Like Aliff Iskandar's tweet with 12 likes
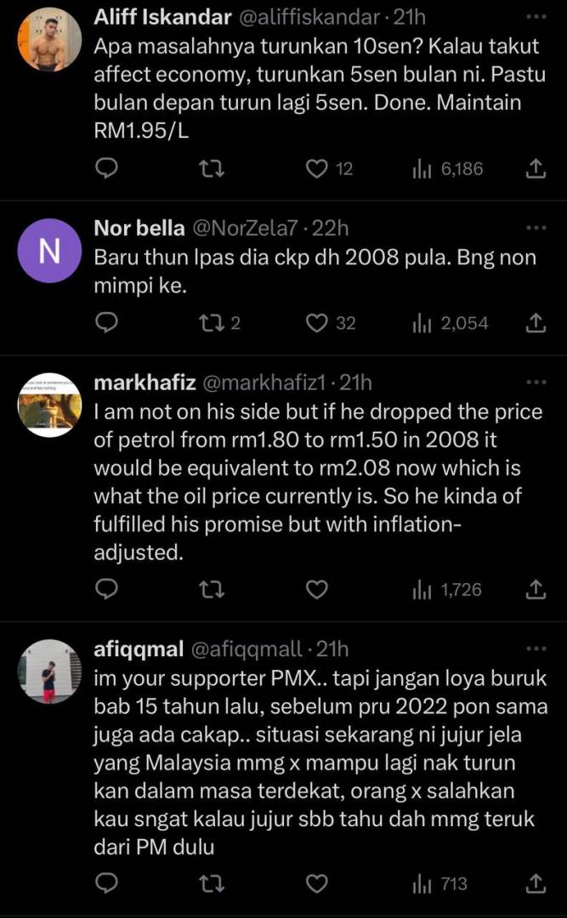 [x=317, y=169]
